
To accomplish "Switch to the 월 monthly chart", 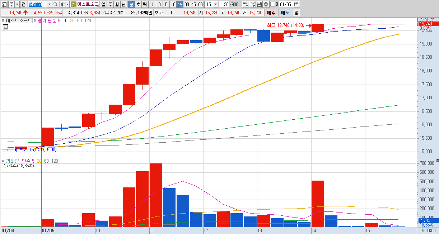I will click(x=117, y=4).
